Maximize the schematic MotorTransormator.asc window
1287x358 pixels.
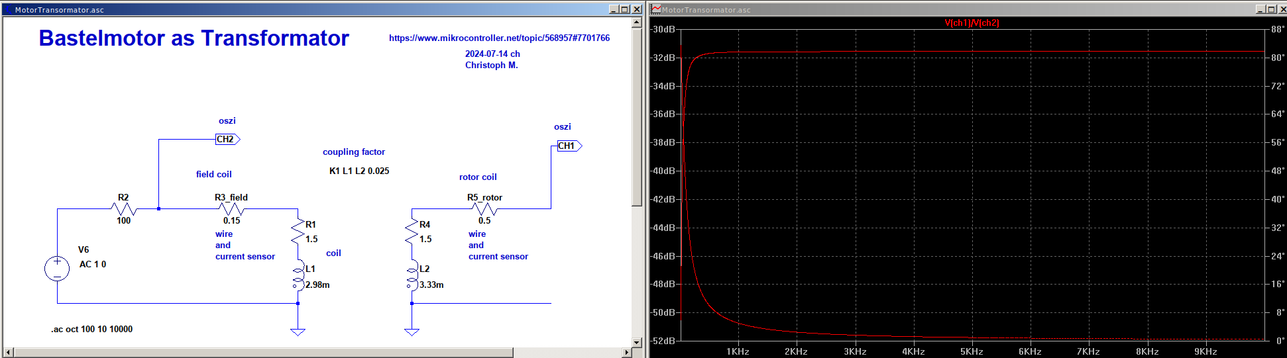[x=625, y=9]
